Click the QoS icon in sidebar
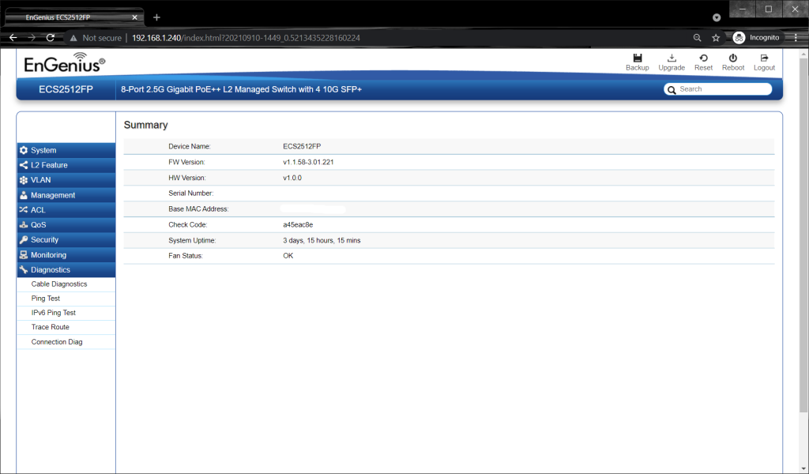The width and height of the screenshot is (809, 474). (x=23, y=225)
